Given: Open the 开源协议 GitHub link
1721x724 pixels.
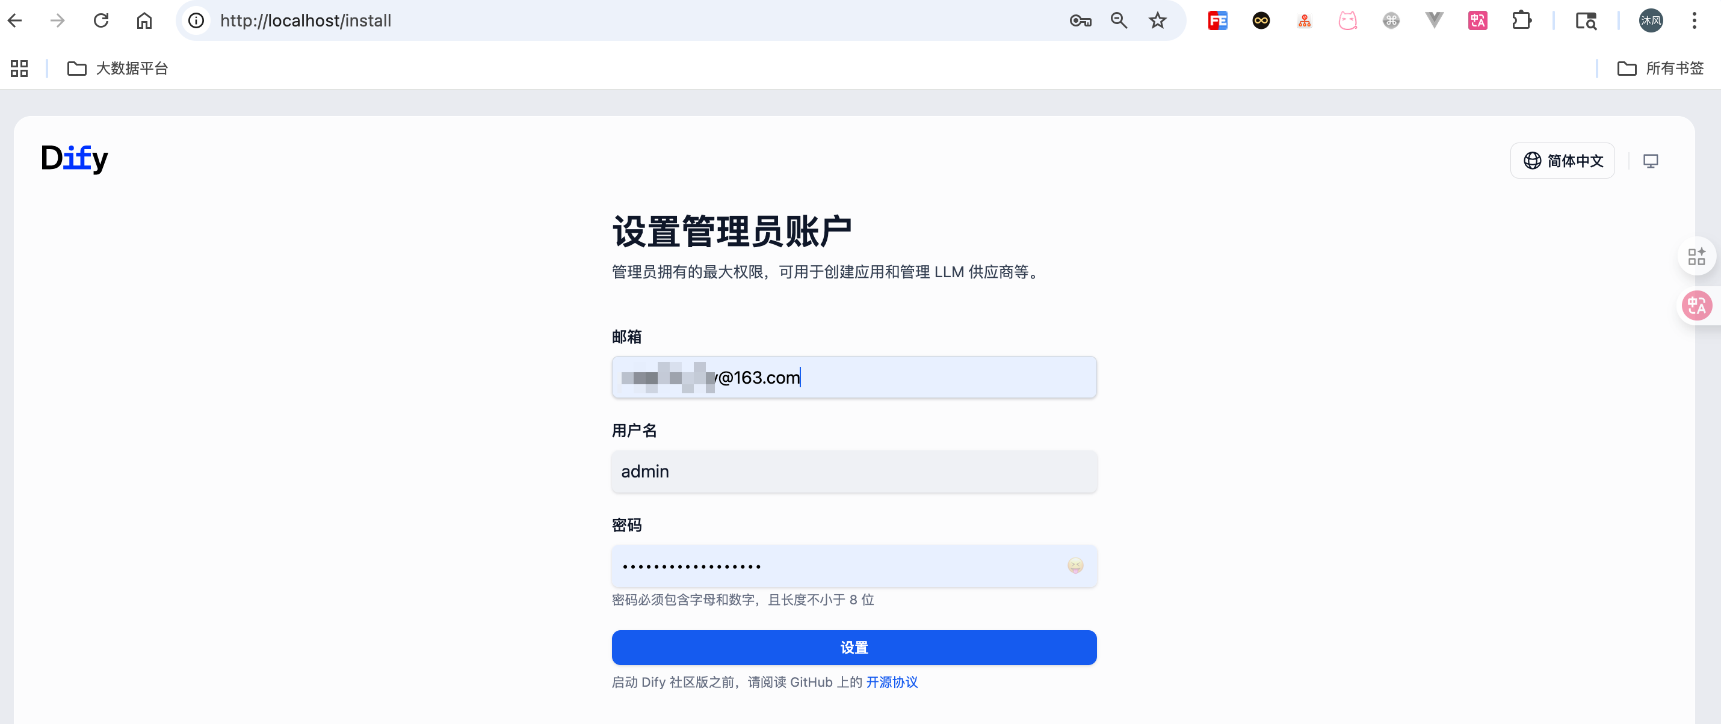Looking at the screenshot, I should pyautogui.click(x=892, y=682).
